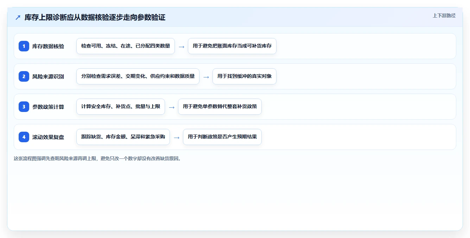Click the step 1 number badge
The height and width of the screenshot is (238, 470).
[x=24, y=46]
